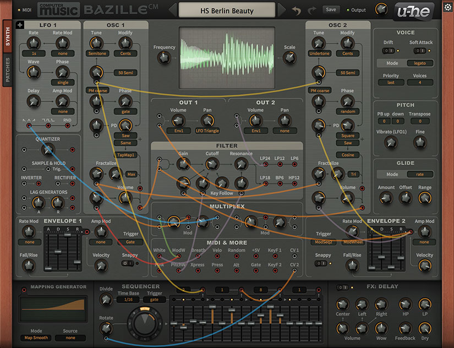This screenshot has height=348, width=454.
Task: Open preferences with the gear icon
Action: pos(447,7)
